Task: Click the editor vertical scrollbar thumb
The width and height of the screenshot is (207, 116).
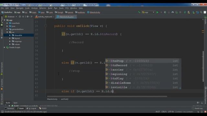Action: pyautogui.click(x=203, y=66)
